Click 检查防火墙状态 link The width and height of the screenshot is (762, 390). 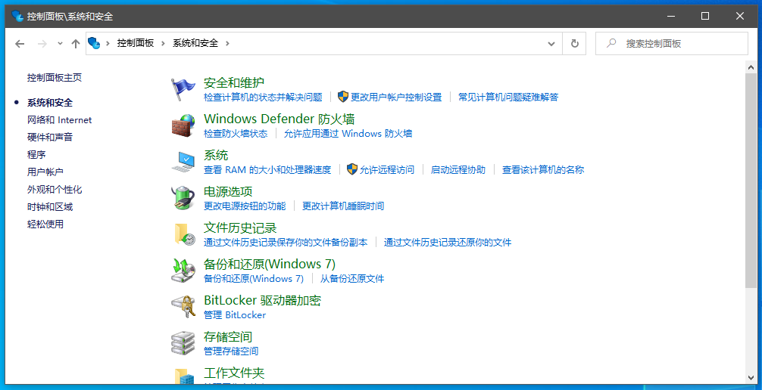pyautogui.click(x=236, y=133)
